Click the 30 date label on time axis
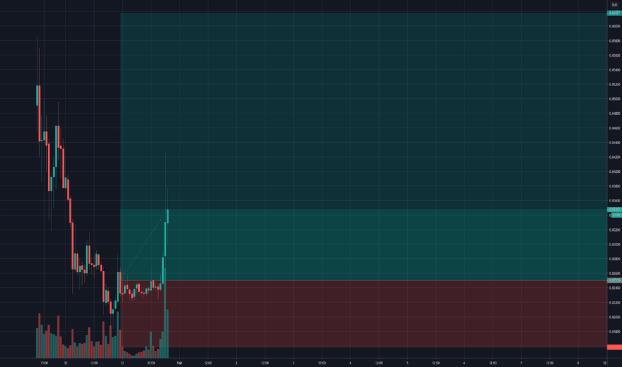The image size is (622, 367). [x=65, y=362]
